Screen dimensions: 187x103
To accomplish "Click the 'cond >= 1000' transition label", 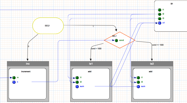I will (158, 45).
